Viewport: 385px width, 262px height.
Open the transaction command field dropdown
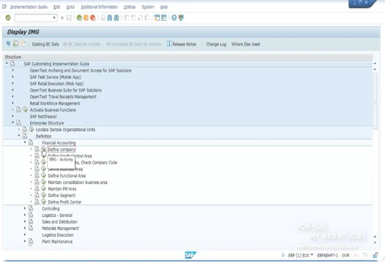pyautogui.click(x=55, y=18)
